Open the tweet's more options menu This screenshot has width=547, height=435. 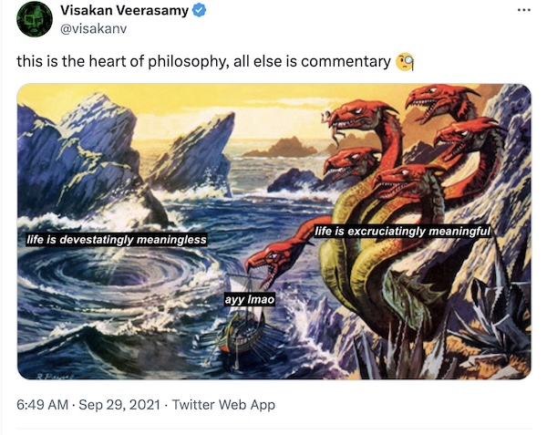coord(522,11)
